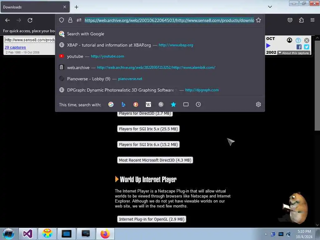Search this time with gray magnifier engine
This screenshot has height=240, width=320.
[161, 104]
